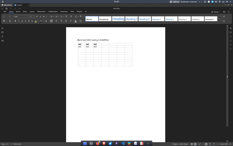Open the File menu tab
The image size is (233, 146).
pos(5,12)
